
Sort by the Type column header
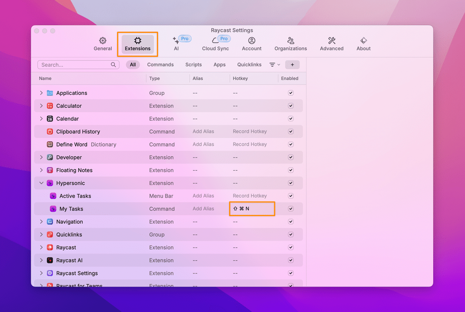tap(154, 78)
